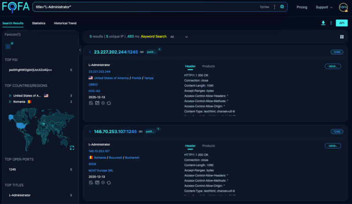Switch to grid view layout icon
Screen dimensions: 352x204
point(342,37)
